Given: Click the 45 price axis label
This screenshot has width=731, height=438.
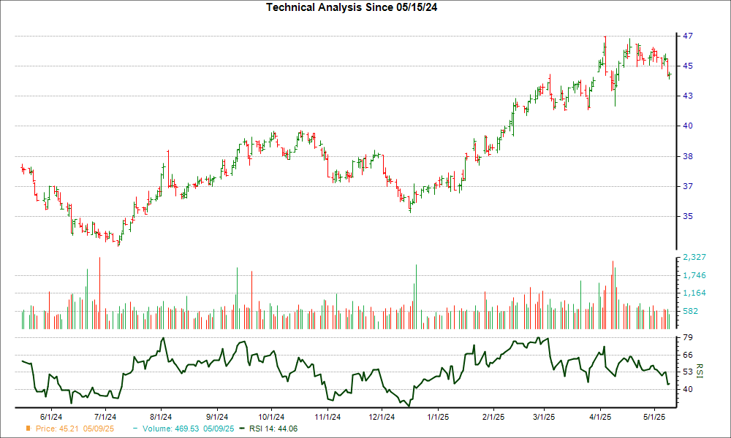Looking at the screenshot, I should tap(688, 66).
